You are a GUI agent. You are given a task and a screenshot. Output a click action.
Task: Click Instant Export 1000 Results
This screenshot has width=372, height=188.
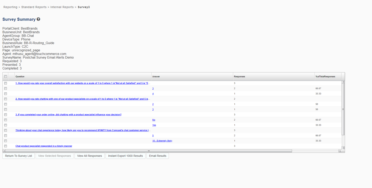click(x=125, y=156)
